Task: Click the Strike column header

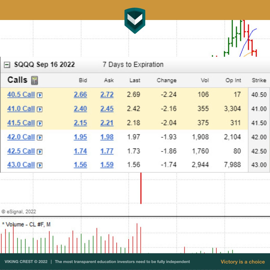Action: [259, 80]
